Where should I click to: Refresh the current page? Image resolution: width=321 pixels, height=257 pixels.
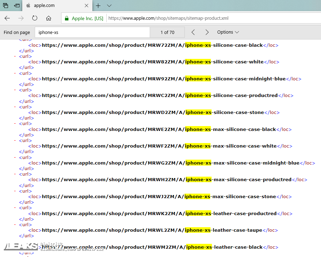pos(35,18)
